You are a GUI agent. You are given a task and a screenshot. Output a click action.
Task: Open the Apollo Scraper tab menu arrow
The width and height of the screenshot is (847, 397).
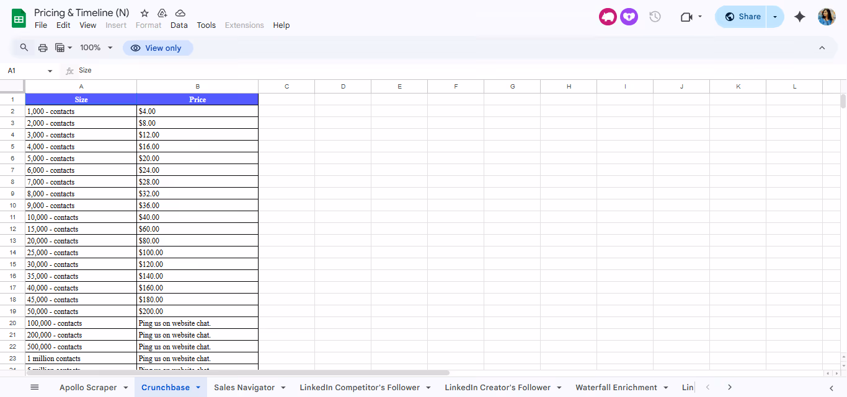click(x=125, y=388)
